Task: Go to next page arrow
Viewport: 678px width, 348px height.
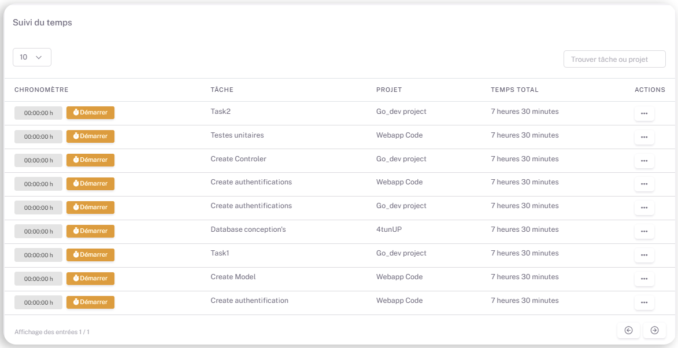Action: pos(654,330)
